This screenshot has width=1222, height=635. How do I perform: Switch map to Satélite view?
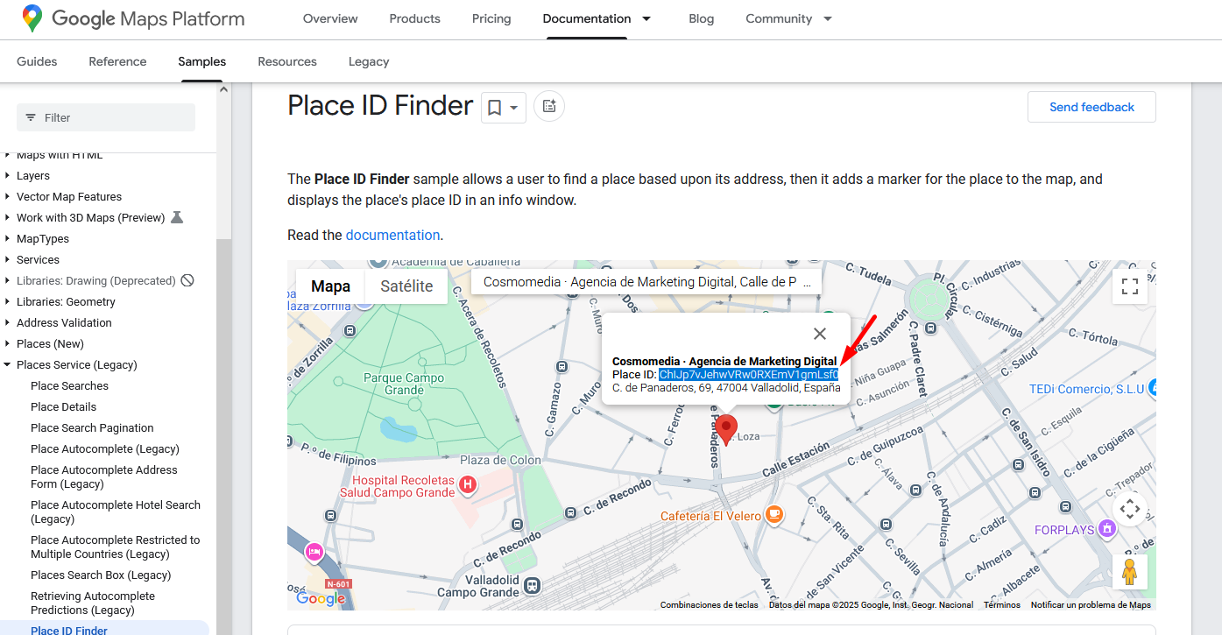406,286
